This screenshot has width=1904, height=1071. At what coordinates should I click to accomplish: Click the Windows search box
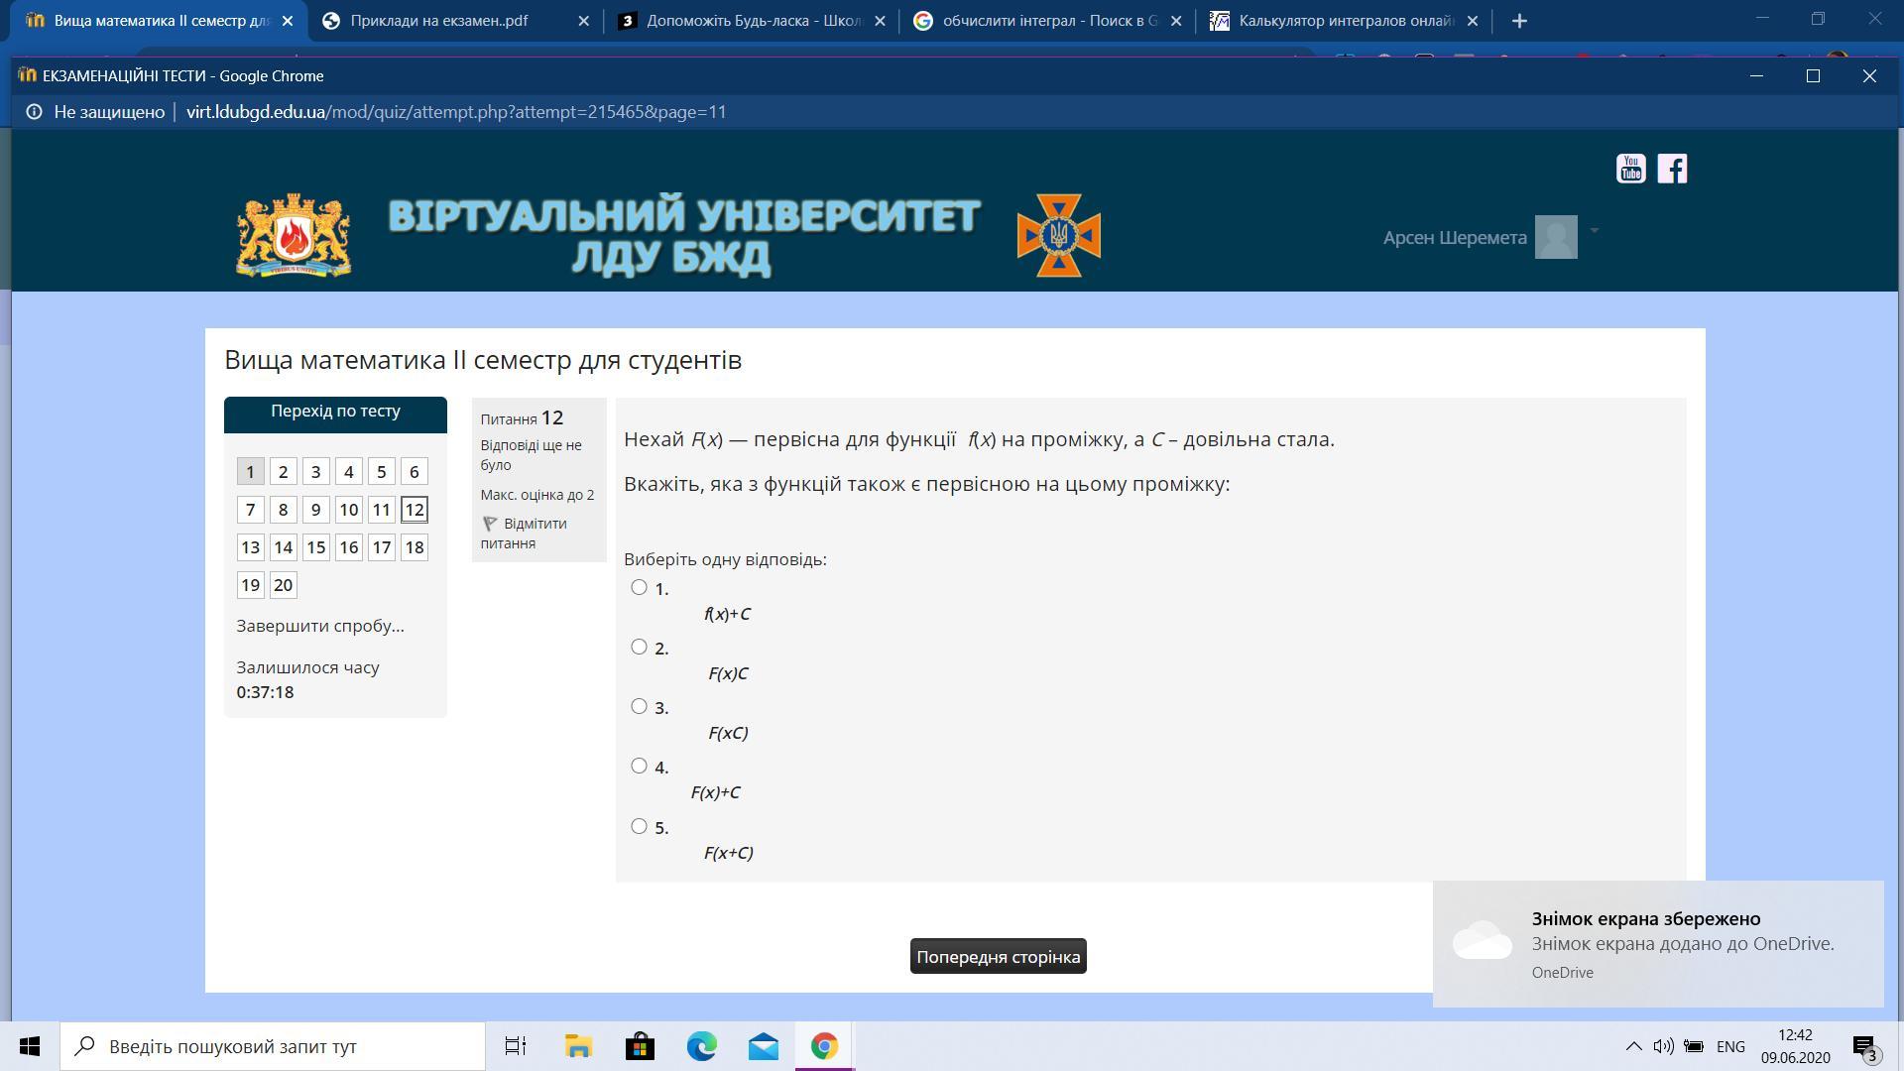273,1046
